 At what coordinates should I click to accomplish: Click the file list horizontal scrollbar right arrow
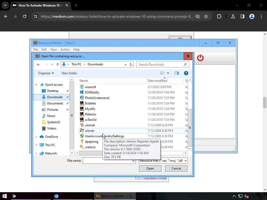coord(185,153)
